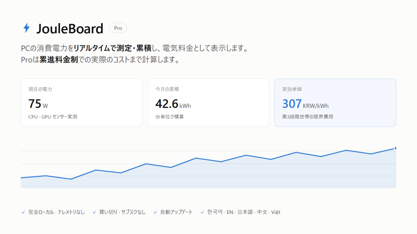Click the Pro badge next to JouleBoard
This screenshot has width=417, height=234.
[x=118, y=28]
